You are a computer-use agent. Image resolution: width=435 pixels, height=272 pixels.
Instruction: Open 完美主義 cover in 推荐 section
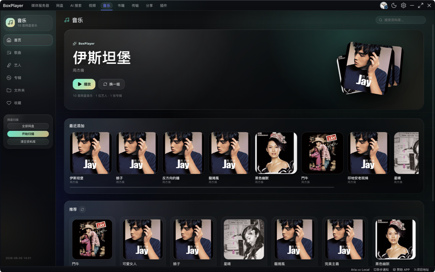[x=345, y=239]
